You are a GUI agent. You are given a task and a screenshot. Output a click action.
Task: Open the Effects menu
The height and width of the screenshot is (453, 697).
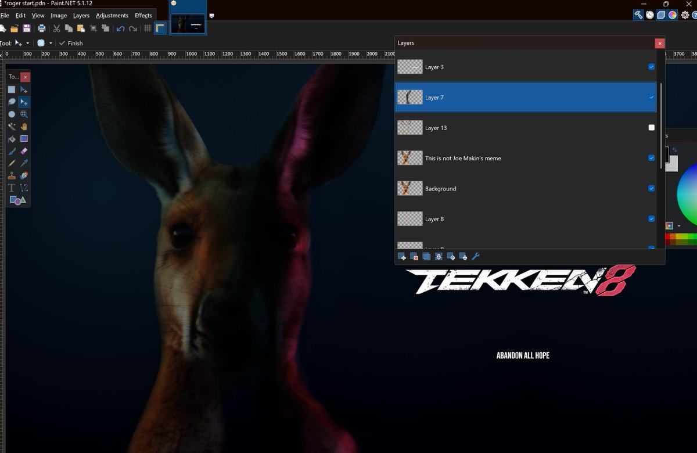pyautogui.click(x=143, y=16)
